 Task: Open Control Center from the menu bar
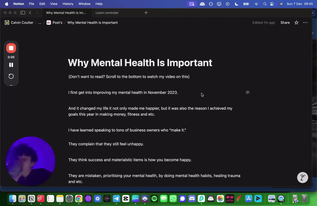click(x=272, y=4)
